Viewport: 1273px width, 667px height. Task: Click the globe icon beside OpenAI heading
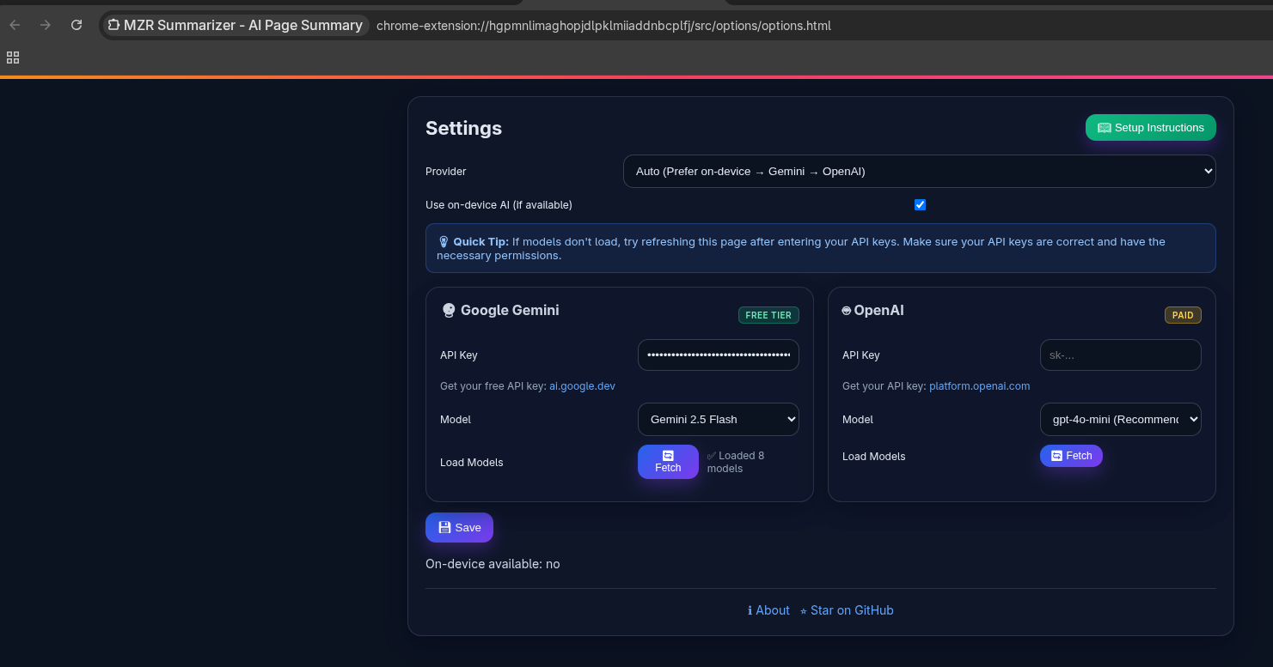[846, 310]
